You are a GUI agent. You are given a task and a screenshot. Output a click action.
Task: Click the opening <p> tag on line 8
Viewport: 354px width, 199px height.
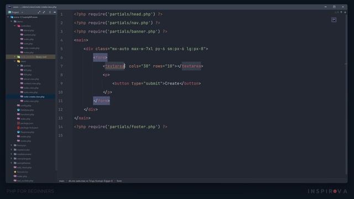click(x=106, y=75)
